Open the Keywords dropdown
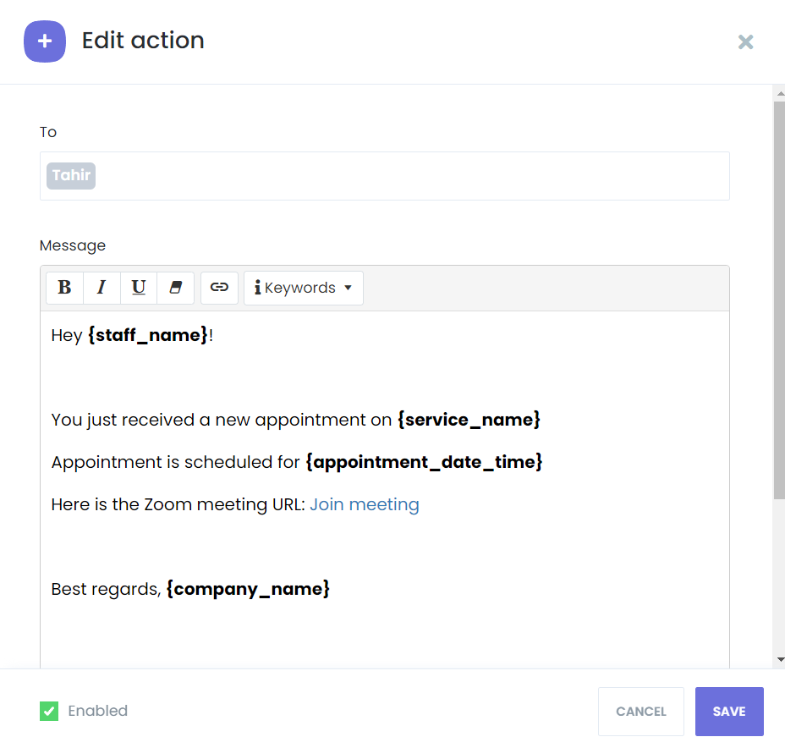785x748 pixels. coord(304,288)
